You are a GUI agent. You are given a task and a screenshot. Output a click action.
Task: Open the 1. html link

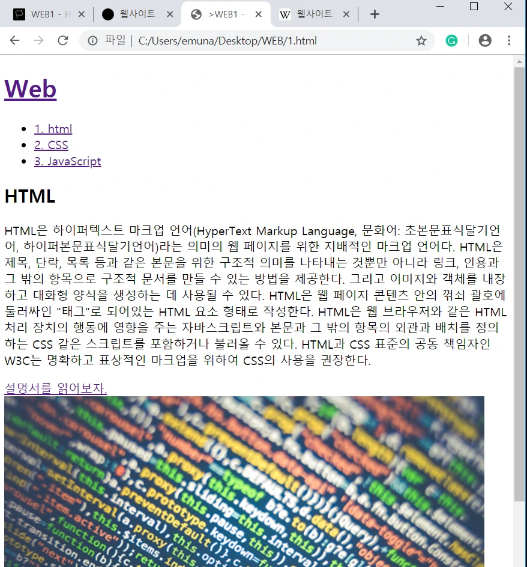tap(53, 129)
